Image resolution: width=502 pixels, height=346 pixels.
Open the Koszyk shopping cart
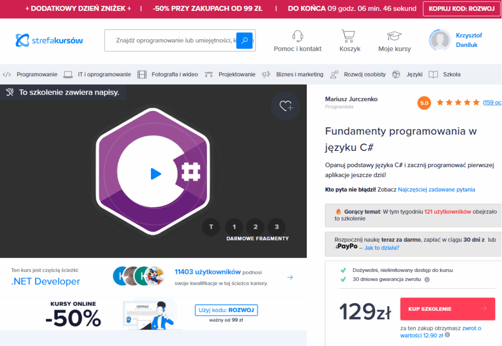click(349, 36)
